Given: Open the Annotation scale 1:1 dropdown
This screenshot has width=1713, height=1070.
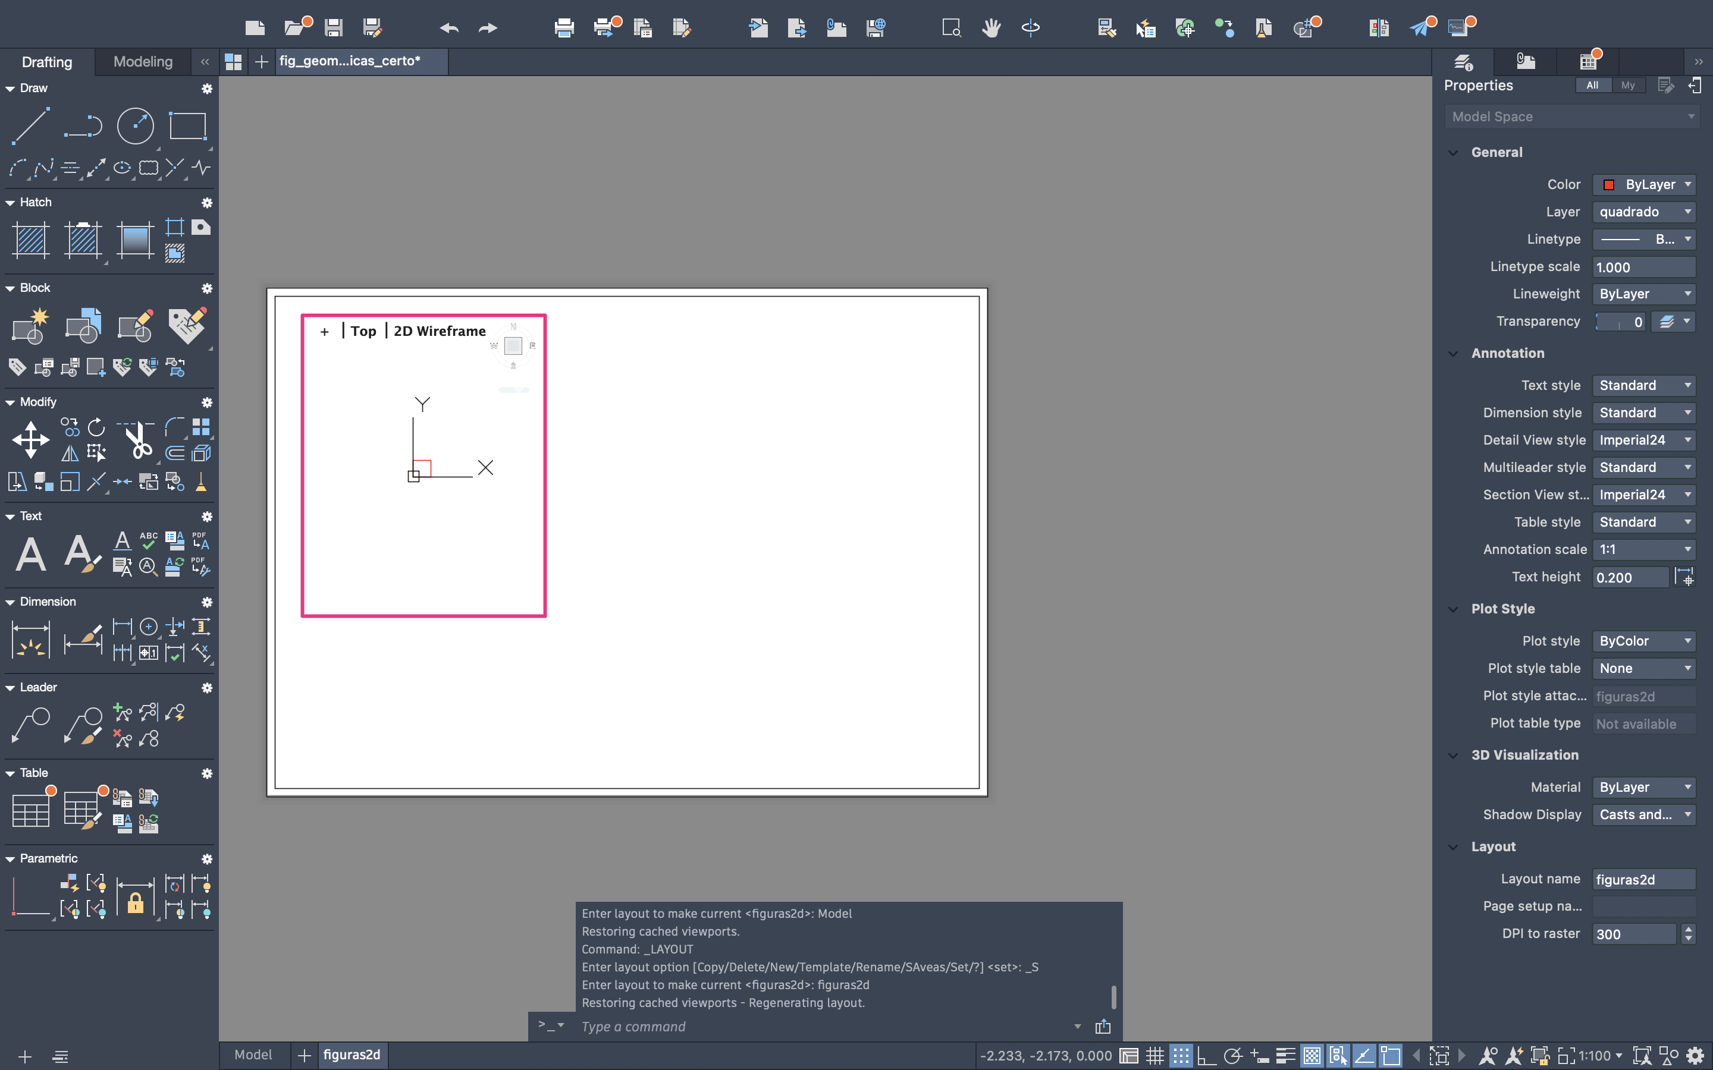Looking at the screenshot, I should pyautogui.click(x=1643, y=549).
